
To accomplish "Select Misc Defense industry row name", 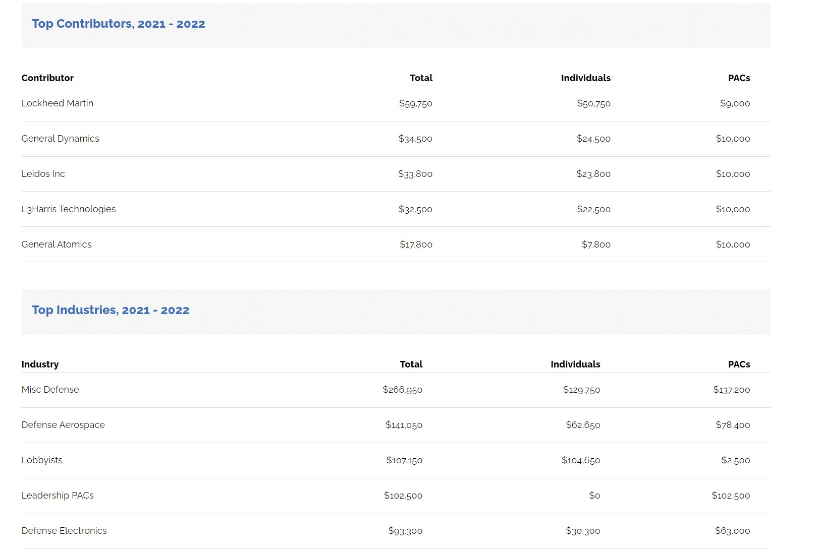I will [50, 389].
